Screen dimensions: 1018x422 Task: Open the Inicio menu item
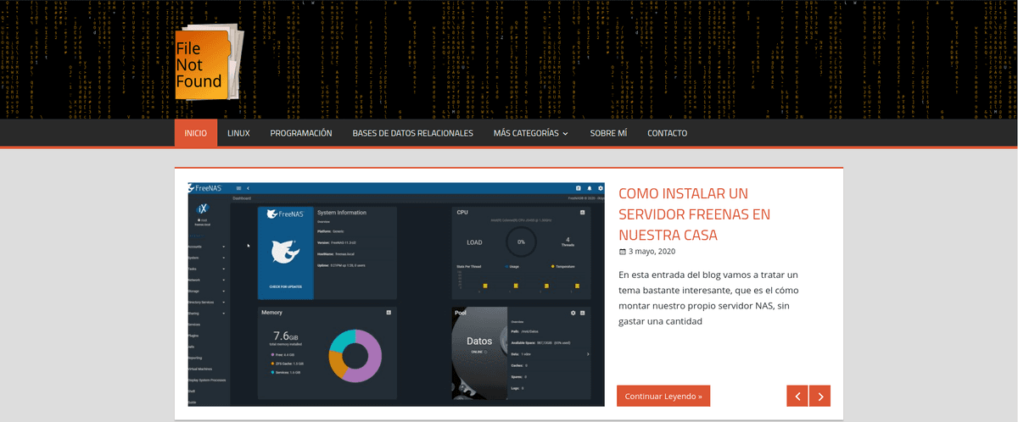click(x=195, y=133)
